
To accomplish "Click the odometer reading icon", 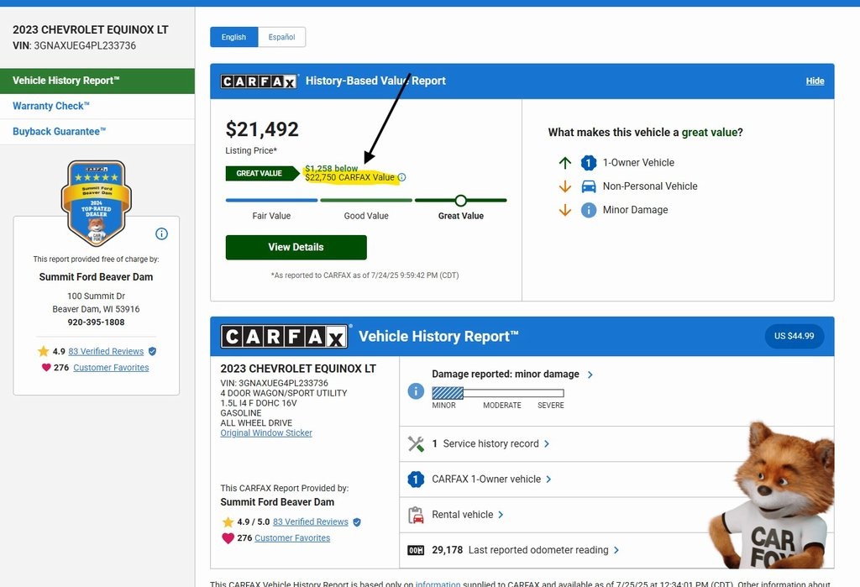I will tap(416, 550).
